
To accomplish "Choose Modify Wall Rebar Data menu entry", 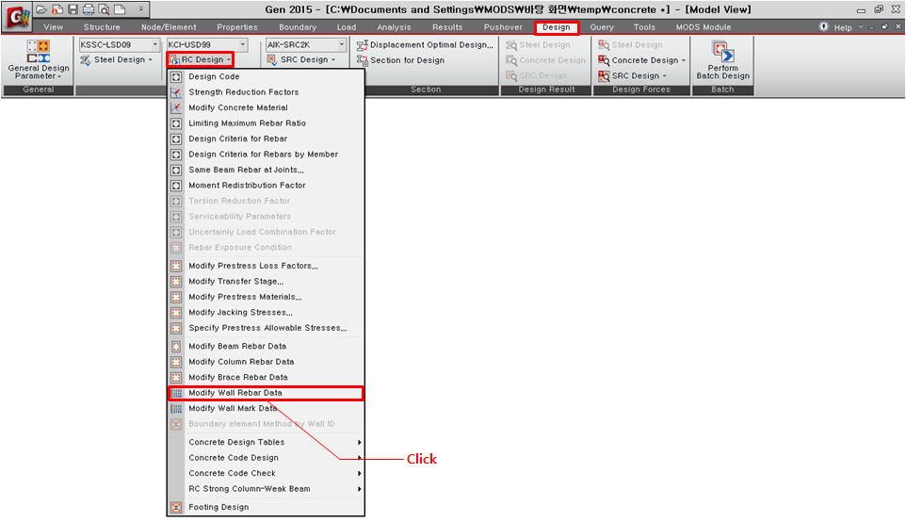I will pyautogui.click(x=267, y=393).
